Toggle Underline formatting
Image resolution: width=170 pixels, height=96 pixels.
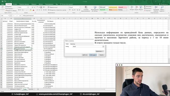point(23,10)
